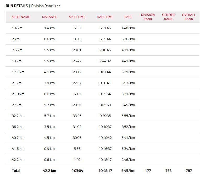Click the PACE column header
200x176 pixels.
(128, 17)
